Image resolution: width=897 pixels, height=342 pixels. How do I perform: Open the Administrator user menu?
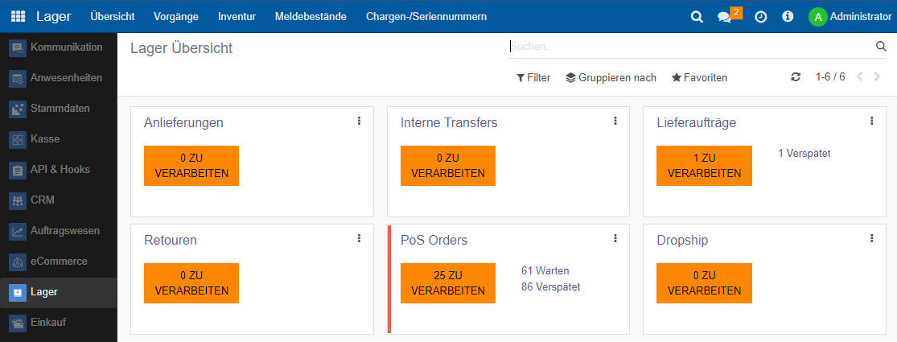pos(850,16)
